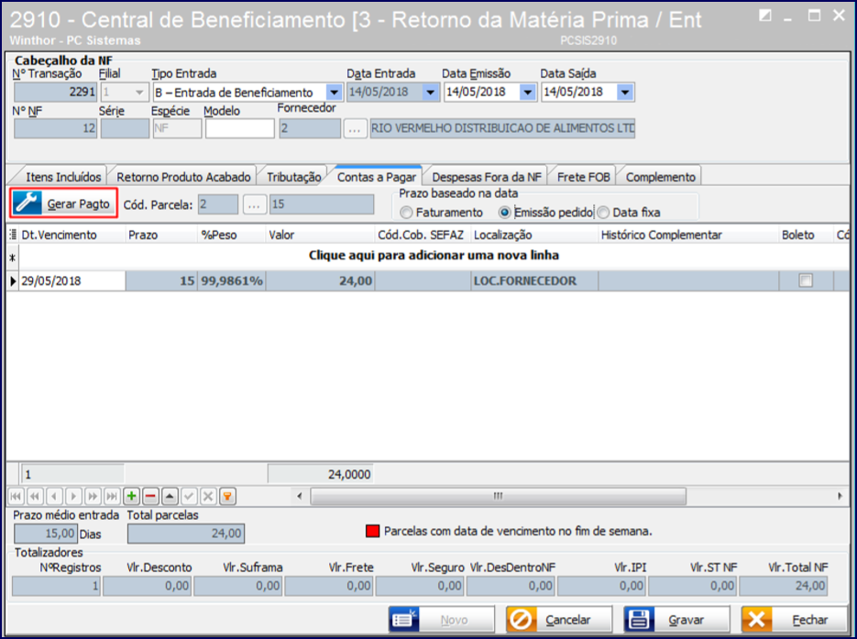Viewport: 857px width, 639px height.
Task: Click 'Clique aqui para adicionar uma nova linha'
Action: tap(434, 255)
